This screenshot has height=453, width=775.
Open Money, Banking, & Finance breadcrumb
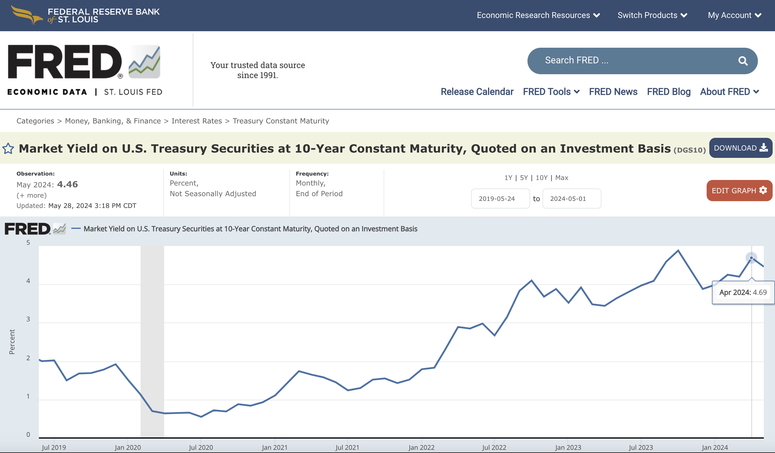[x=113, y=121]
